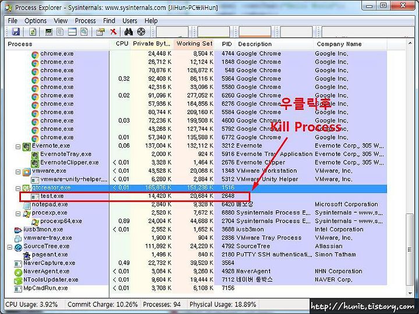Open the Process menu
Screen dimensions: 419x314
point(85,21)
